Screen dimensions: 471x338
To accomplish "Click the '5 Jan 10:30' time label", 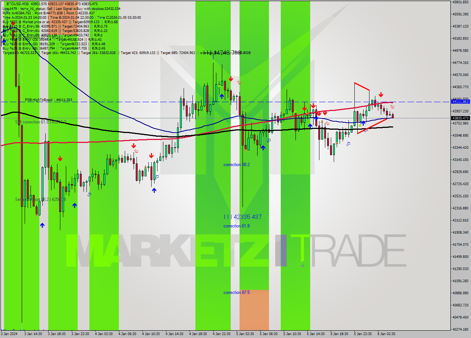I will point(292,334).
